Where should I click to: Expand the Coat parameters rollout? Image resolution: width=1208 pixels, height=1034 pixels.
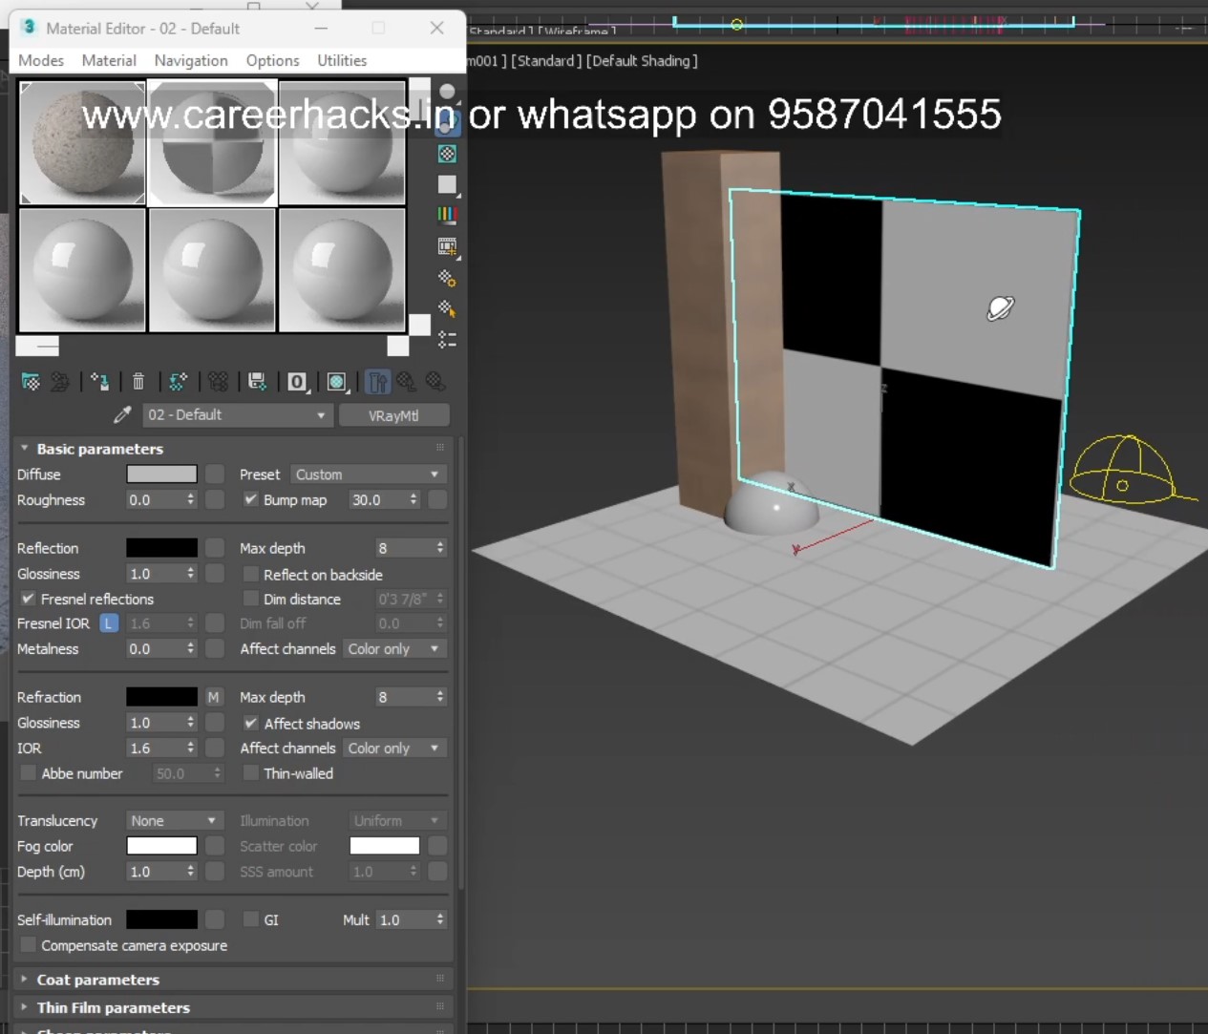tap(97, 980)
